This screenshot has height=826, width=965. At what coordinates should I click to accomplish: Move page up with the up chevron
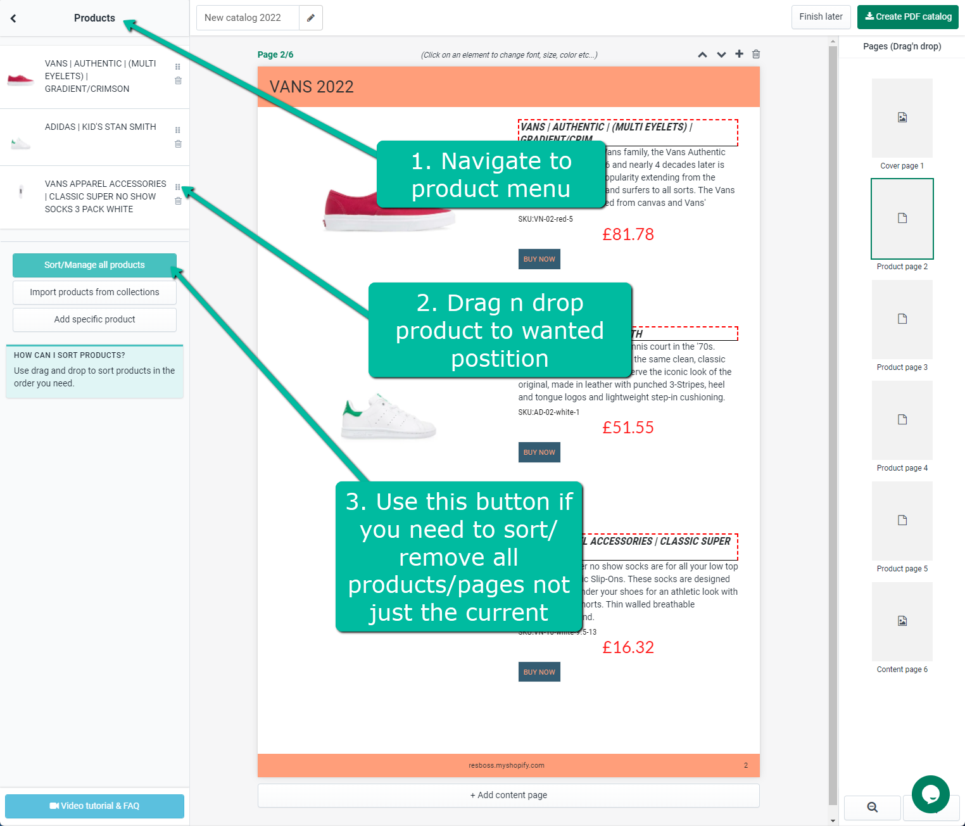click(x=702, y=54)
